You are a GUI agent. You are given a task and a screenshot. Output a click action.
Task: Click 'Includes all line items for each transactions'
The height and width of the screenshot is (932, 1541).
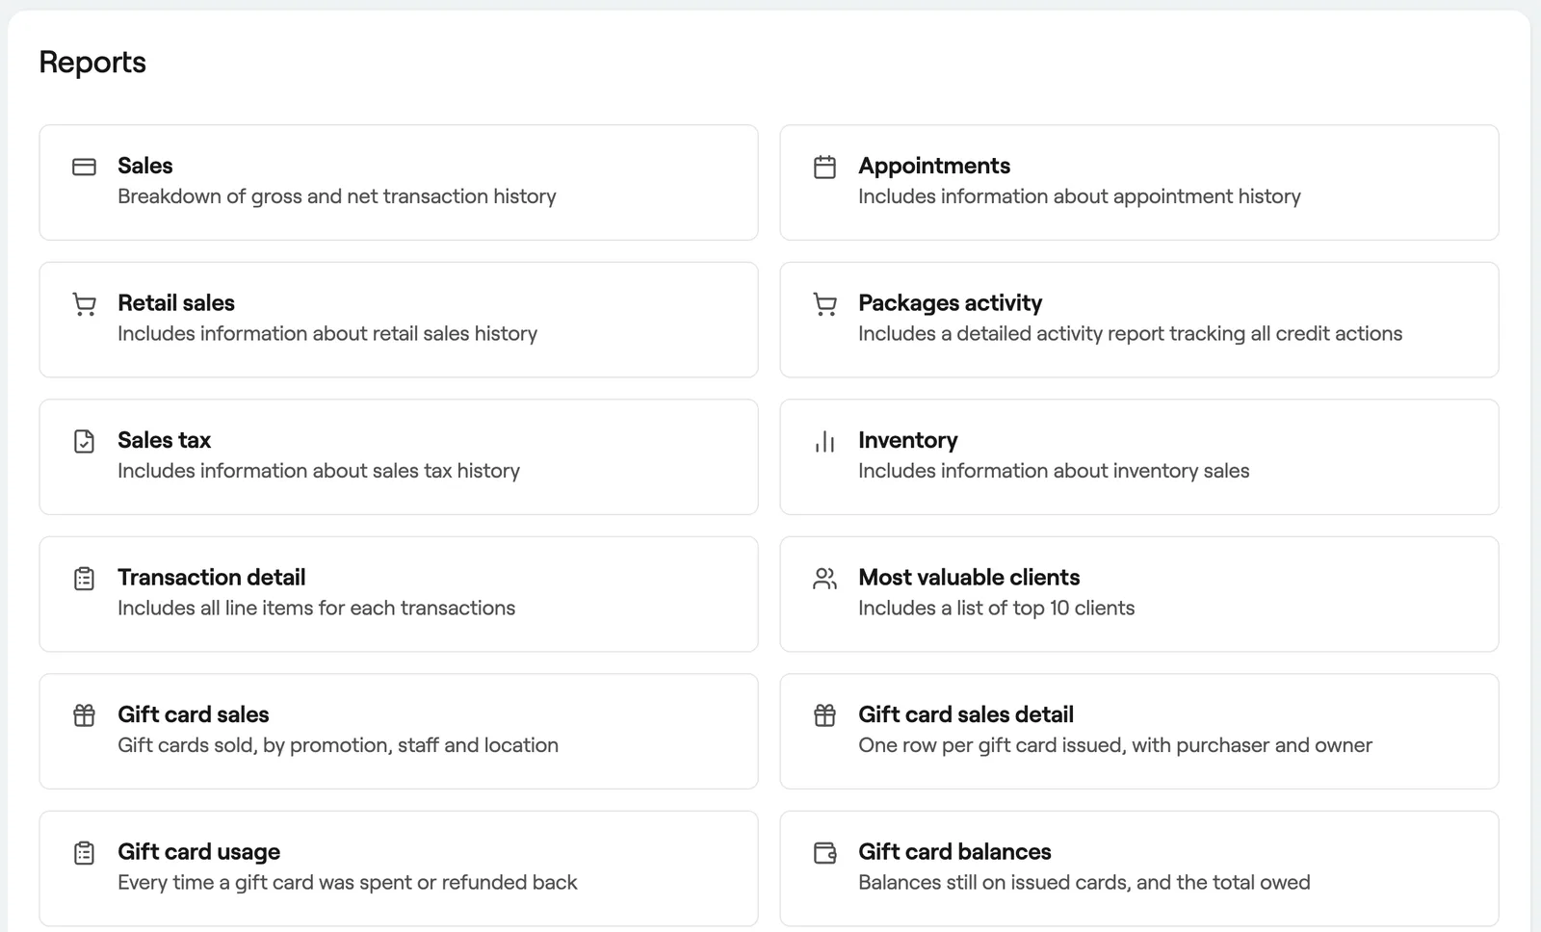click(317, 608)
